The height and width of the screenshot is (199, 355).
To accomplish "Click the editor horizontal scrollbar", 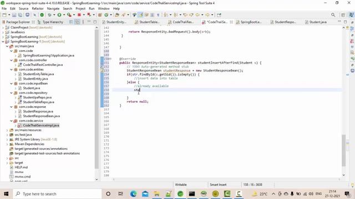I will tap(226, 179).
